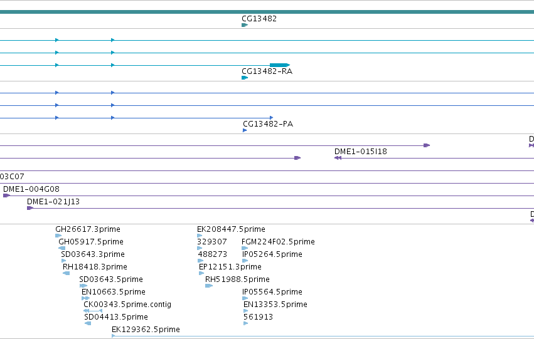Select the IP05564.5prime EST label

[272, 292]
